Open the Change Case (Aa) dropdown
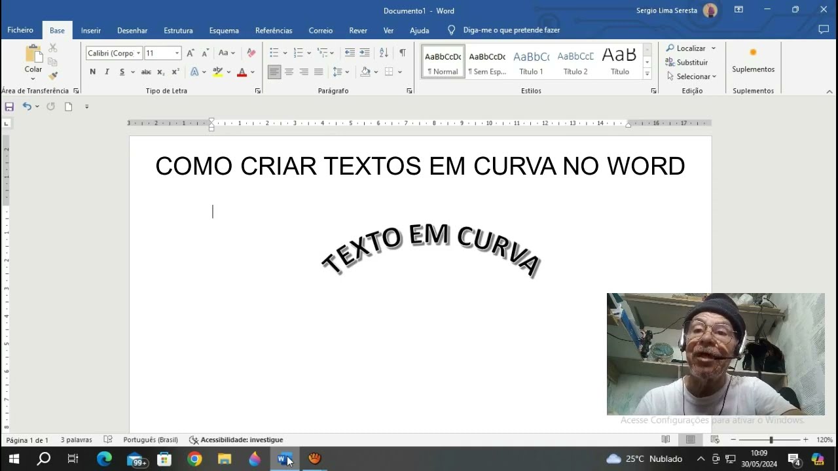 point(227,53)
